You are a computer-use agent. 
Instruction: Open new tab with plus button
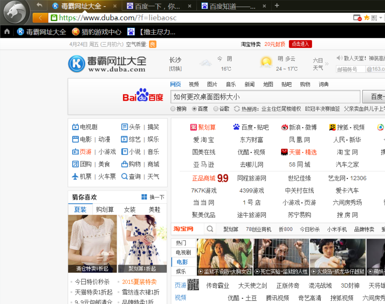pos(277,5)
